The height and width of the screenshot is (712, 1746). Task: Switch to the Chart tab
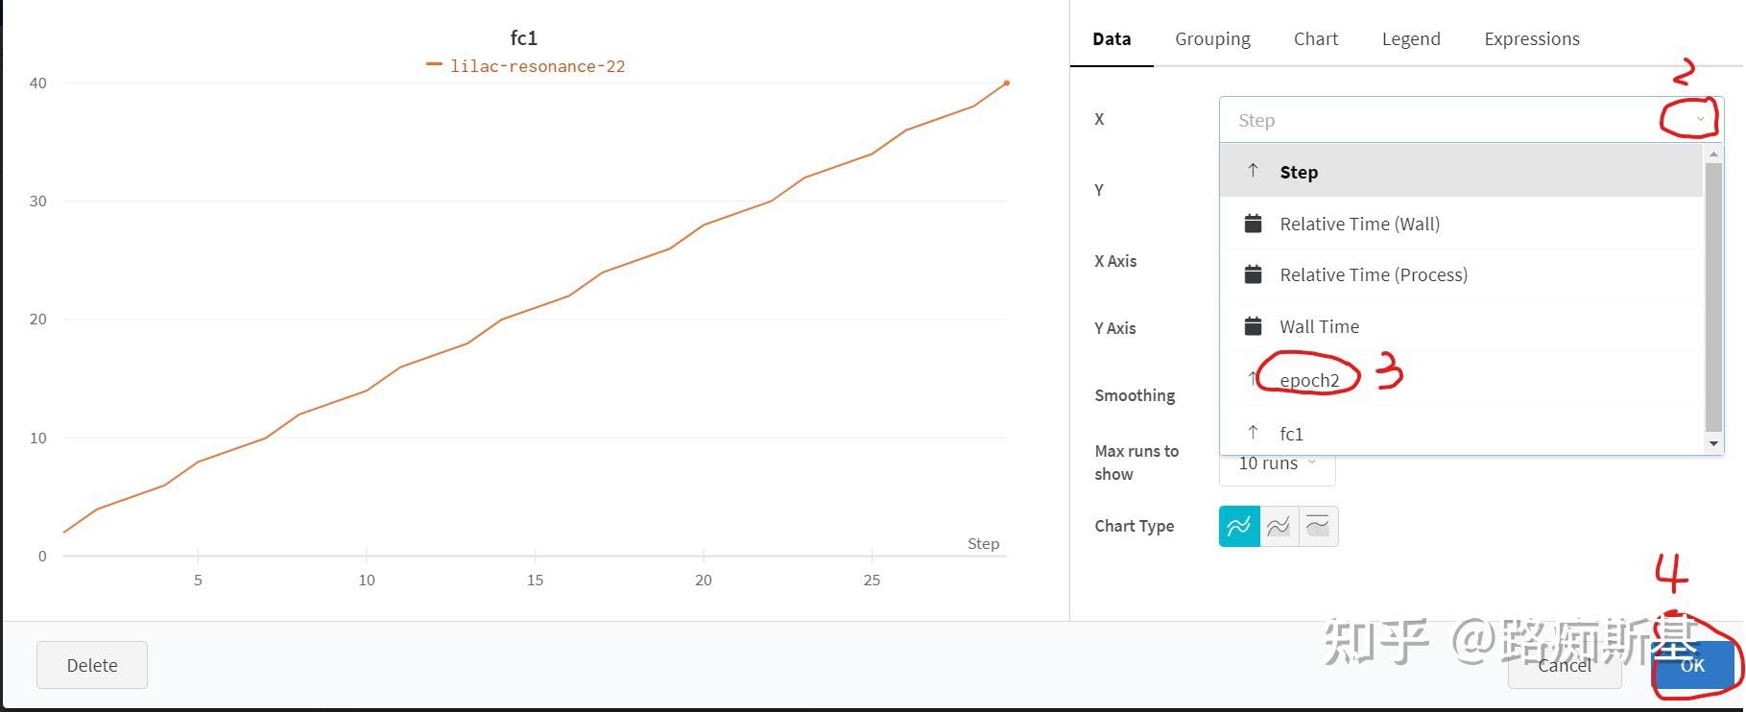1315,38
